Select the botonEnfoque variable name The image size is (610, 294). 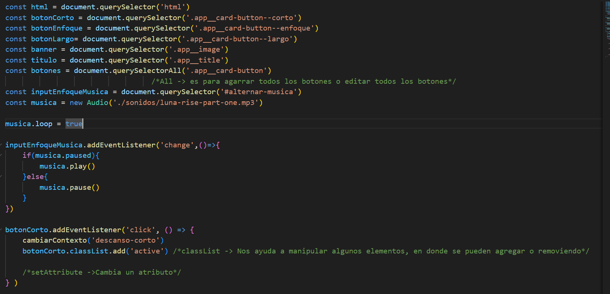pyautogui.click(x=57, y=28)
